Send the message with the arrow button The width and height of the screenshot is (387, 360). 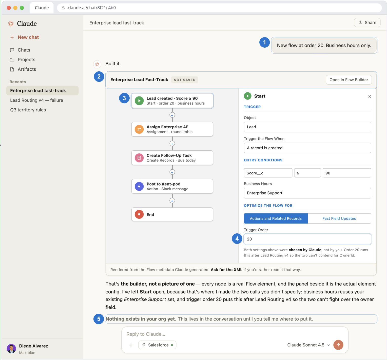tap(338, 345)
